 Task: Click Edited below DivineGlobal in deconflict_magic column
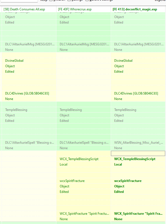[x=119, y=72]
